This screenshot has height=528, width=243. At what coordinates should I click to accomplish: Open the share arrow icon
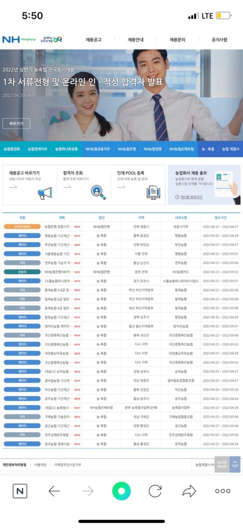click(x=189, y=491)
